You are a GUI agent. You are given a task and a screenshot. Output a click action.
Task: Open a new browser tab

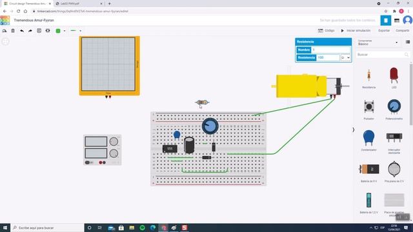[x=109, y=4]
